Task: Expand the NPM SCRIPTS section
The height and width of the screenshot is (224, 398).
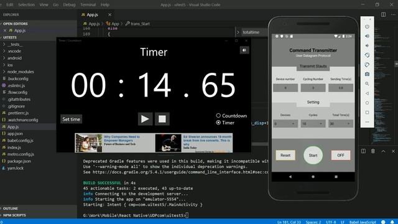Action: coord(14,215)
